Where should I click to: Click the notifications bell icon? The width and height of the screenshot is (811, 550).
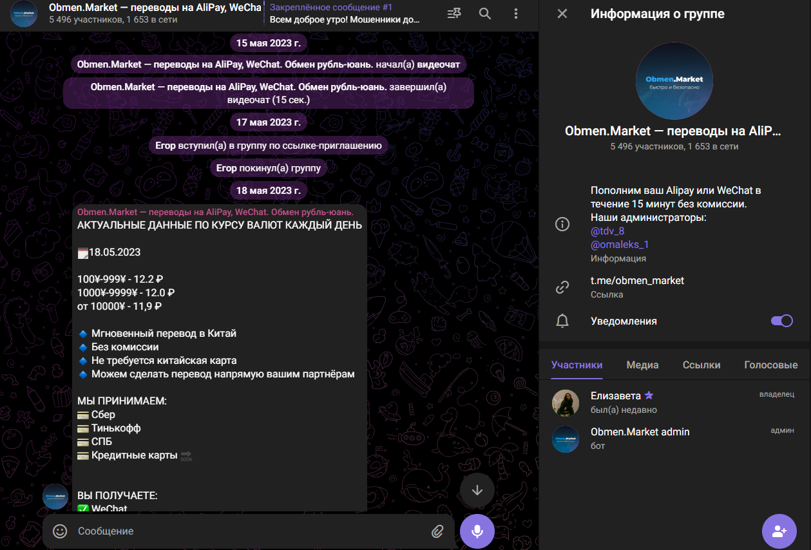point(562,321)
